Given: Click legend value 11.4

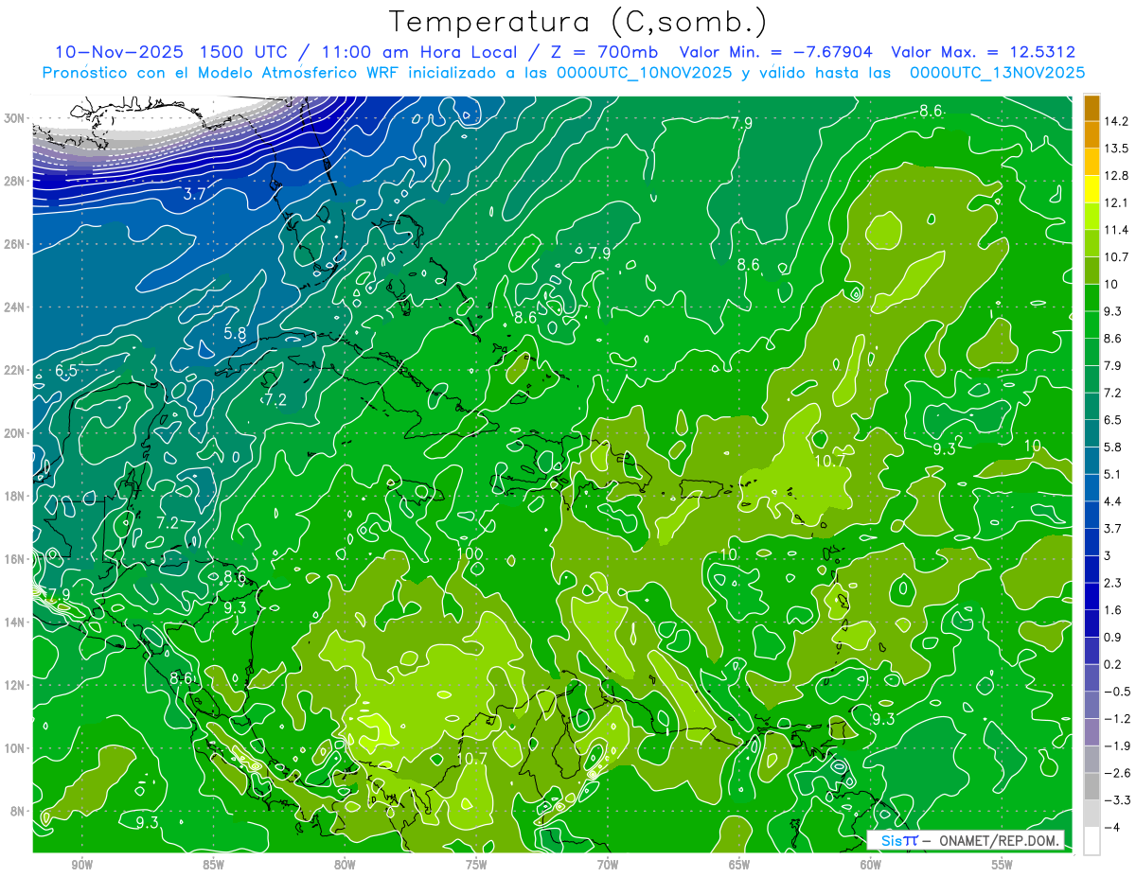Looking at the screenshot, I should 1118,230.
